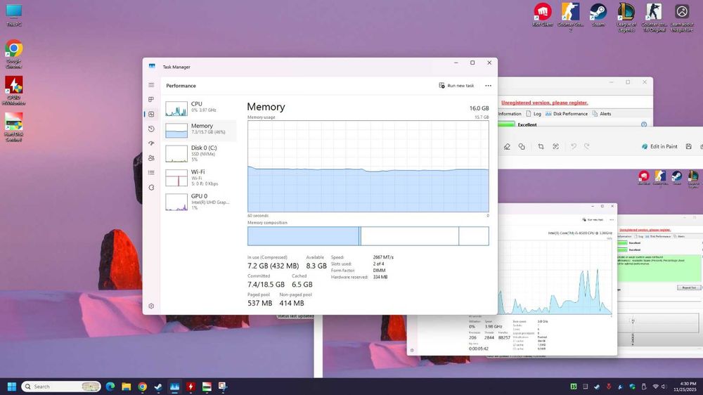Click the Available value 8.3 GB
This screenshot has width=703, height=395.
point(316,266)
